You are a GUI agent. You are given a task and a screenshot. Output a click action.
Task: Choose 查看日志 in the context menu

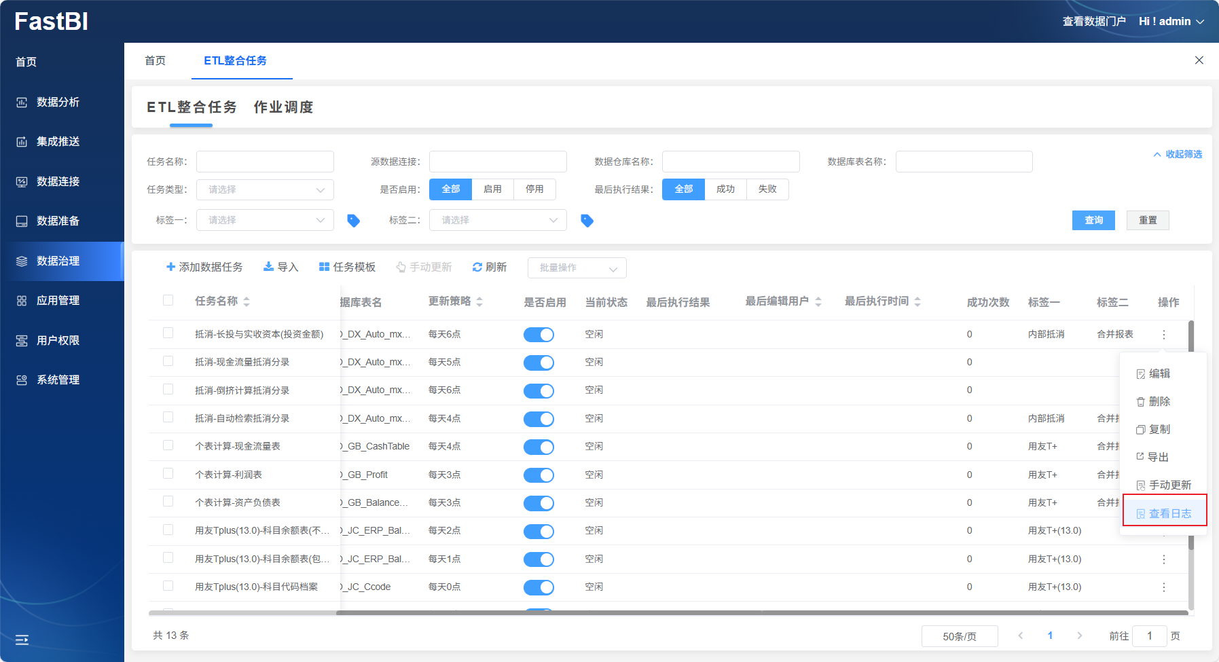point(1164,513)
